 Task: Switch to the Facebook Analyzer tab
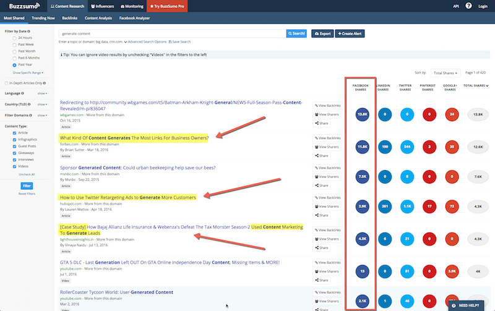[134, 18]
